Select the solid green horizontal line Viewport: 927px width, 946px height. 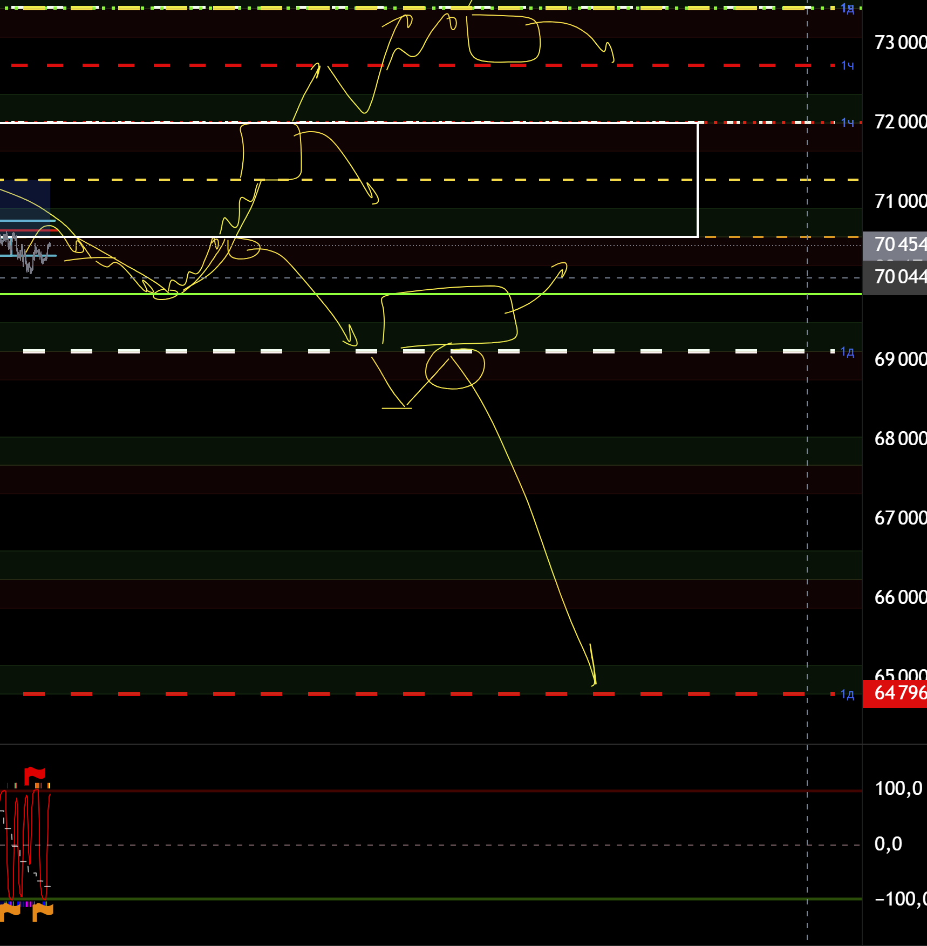pos(647,294)
